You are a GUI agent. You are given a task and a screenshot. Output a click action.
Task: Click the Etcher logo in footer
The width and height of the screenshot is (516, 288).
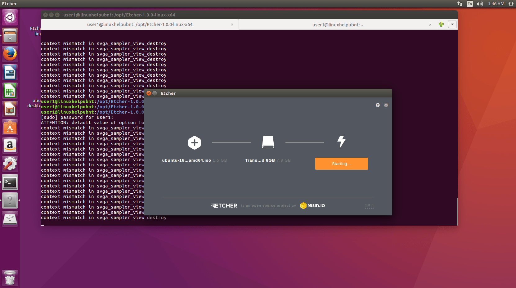point(224,205)
